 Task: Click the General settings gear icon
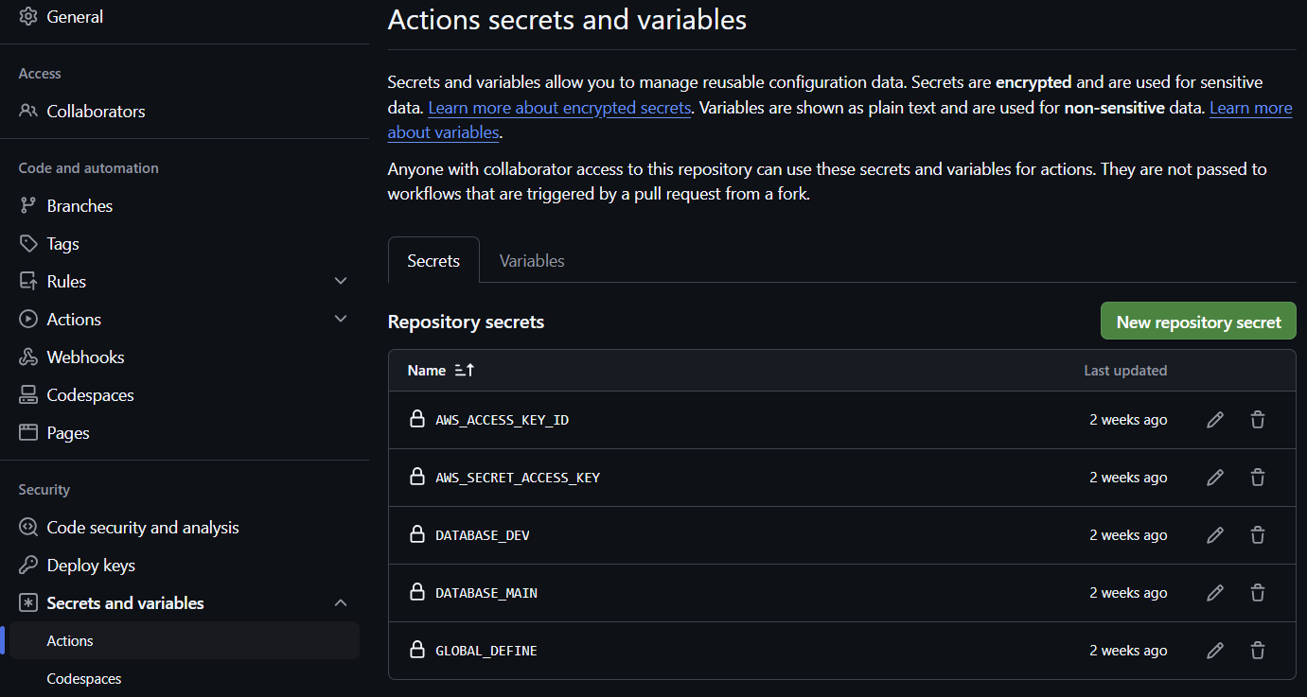[x=26, y=16]
